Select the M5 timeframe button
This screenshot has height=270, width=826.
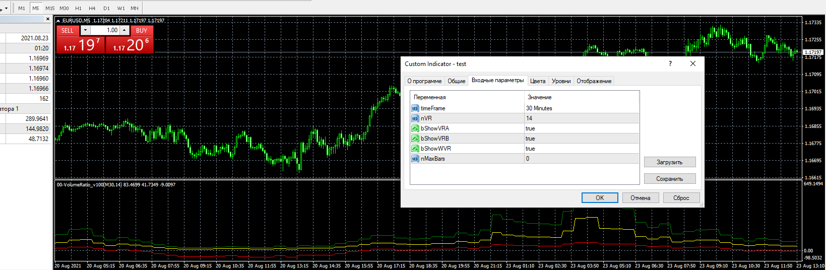[x=36, y=8]
